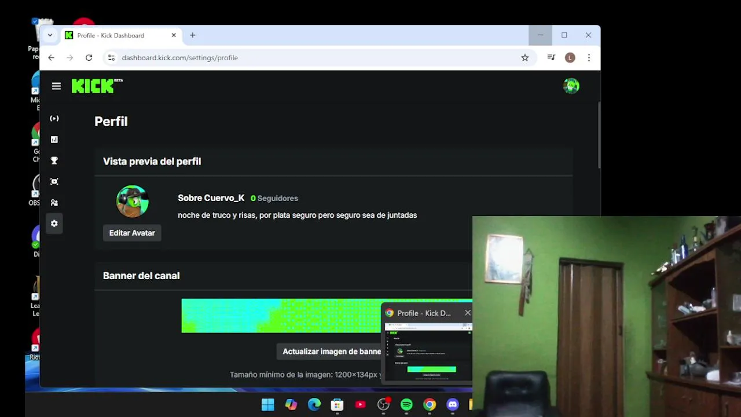Click the Vista previa del perfil heading
The width and height of the screenshot is (741, 417).
[152, 162]
